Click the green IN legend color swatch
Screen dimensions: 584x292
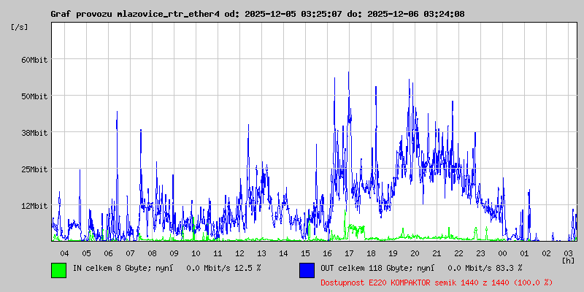pos(59,270)
